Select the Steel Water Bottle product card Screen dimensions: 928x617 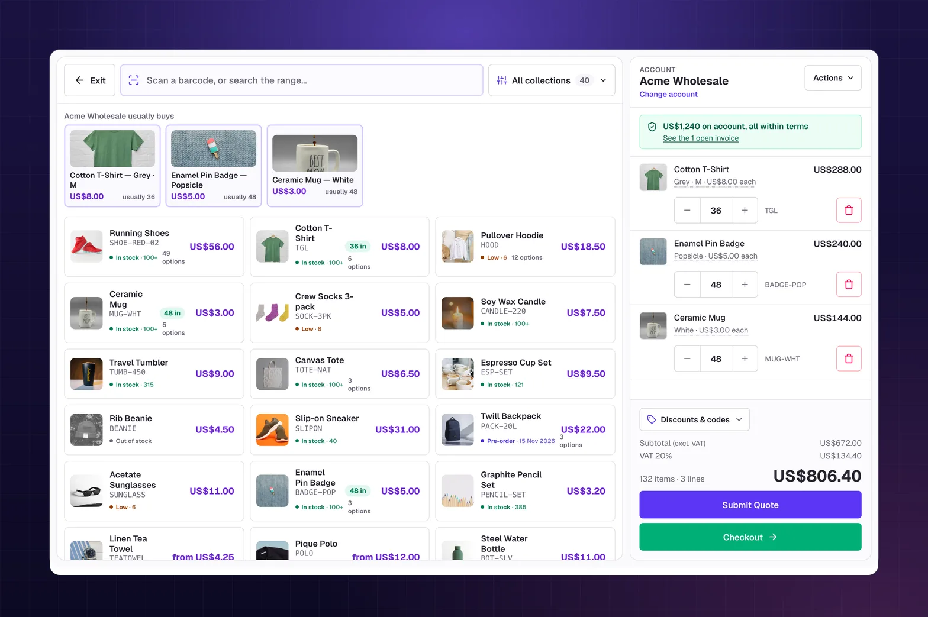pyautogui.click(x=525, y=544)
